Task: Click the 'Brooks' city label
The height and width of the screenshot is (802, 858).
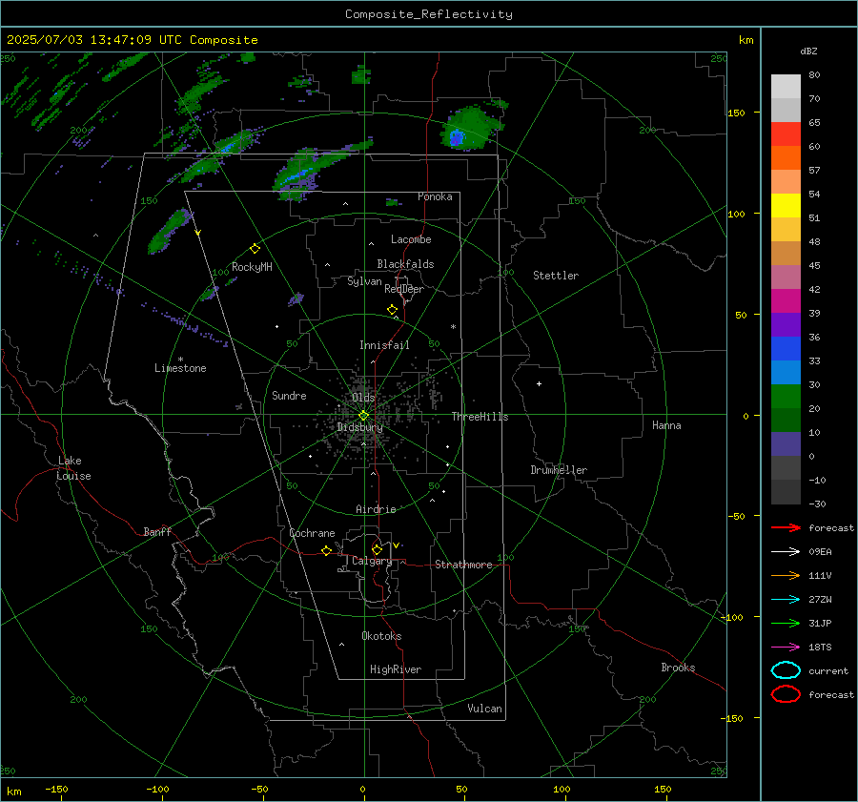Action: 678,668
